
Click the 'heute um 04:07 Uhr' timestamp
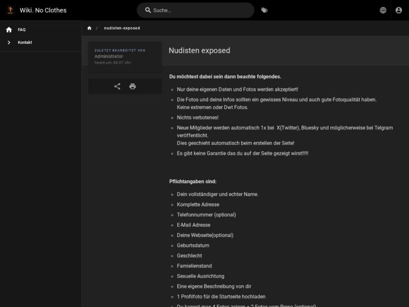click(112, 63)
